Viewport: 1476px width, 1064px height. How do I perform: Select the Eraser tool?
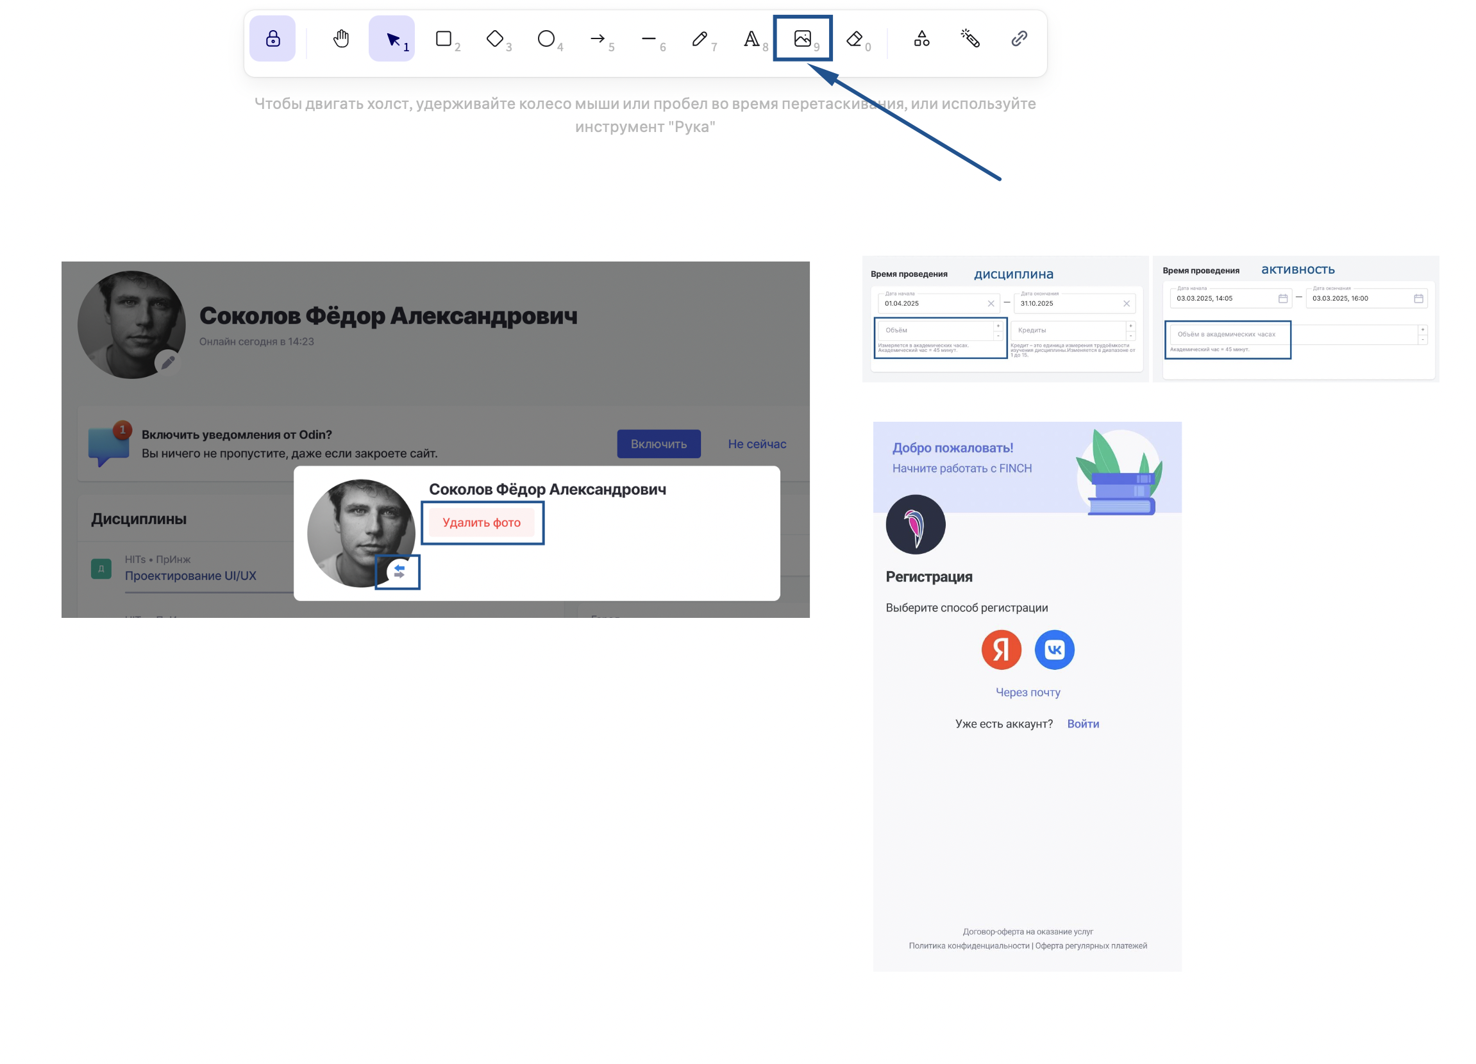point(854,38)
